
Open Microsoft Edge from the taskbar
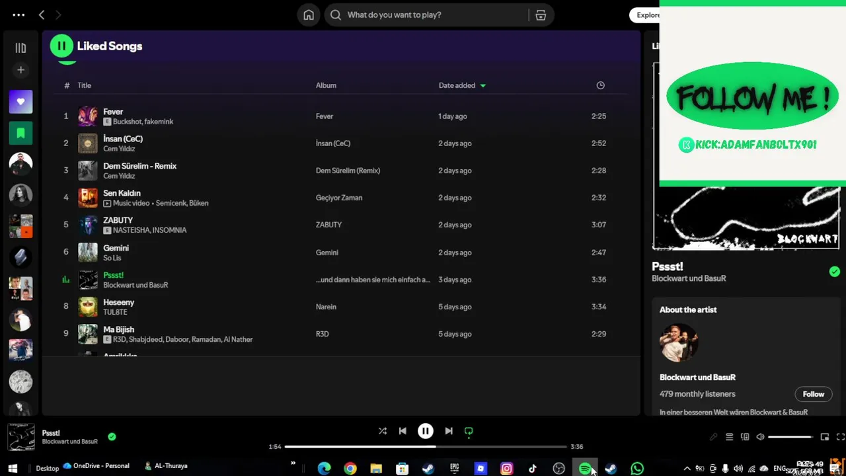point(324,469)
